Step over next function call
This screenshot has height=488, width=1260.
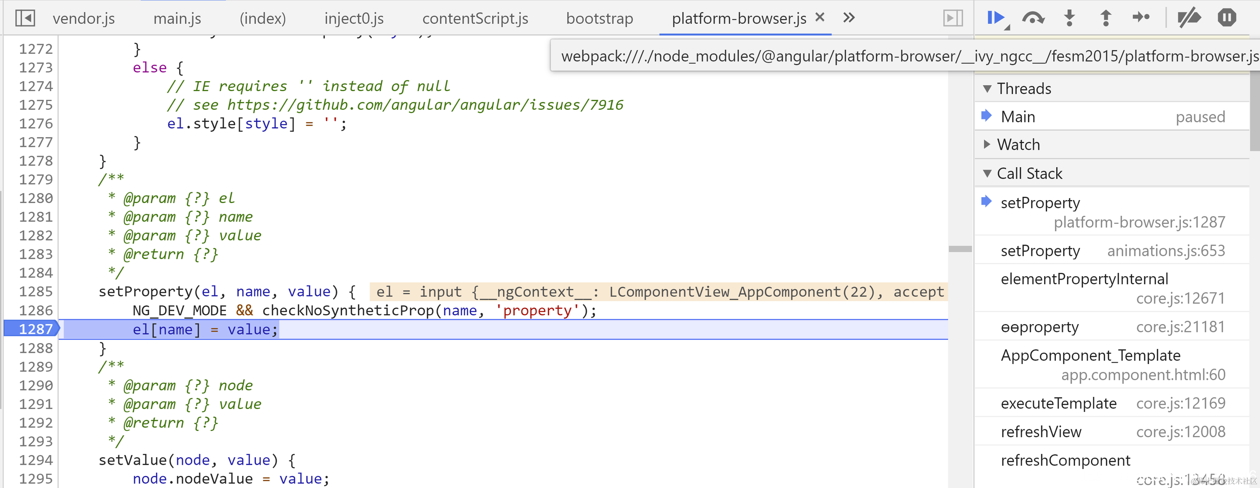1033,18
